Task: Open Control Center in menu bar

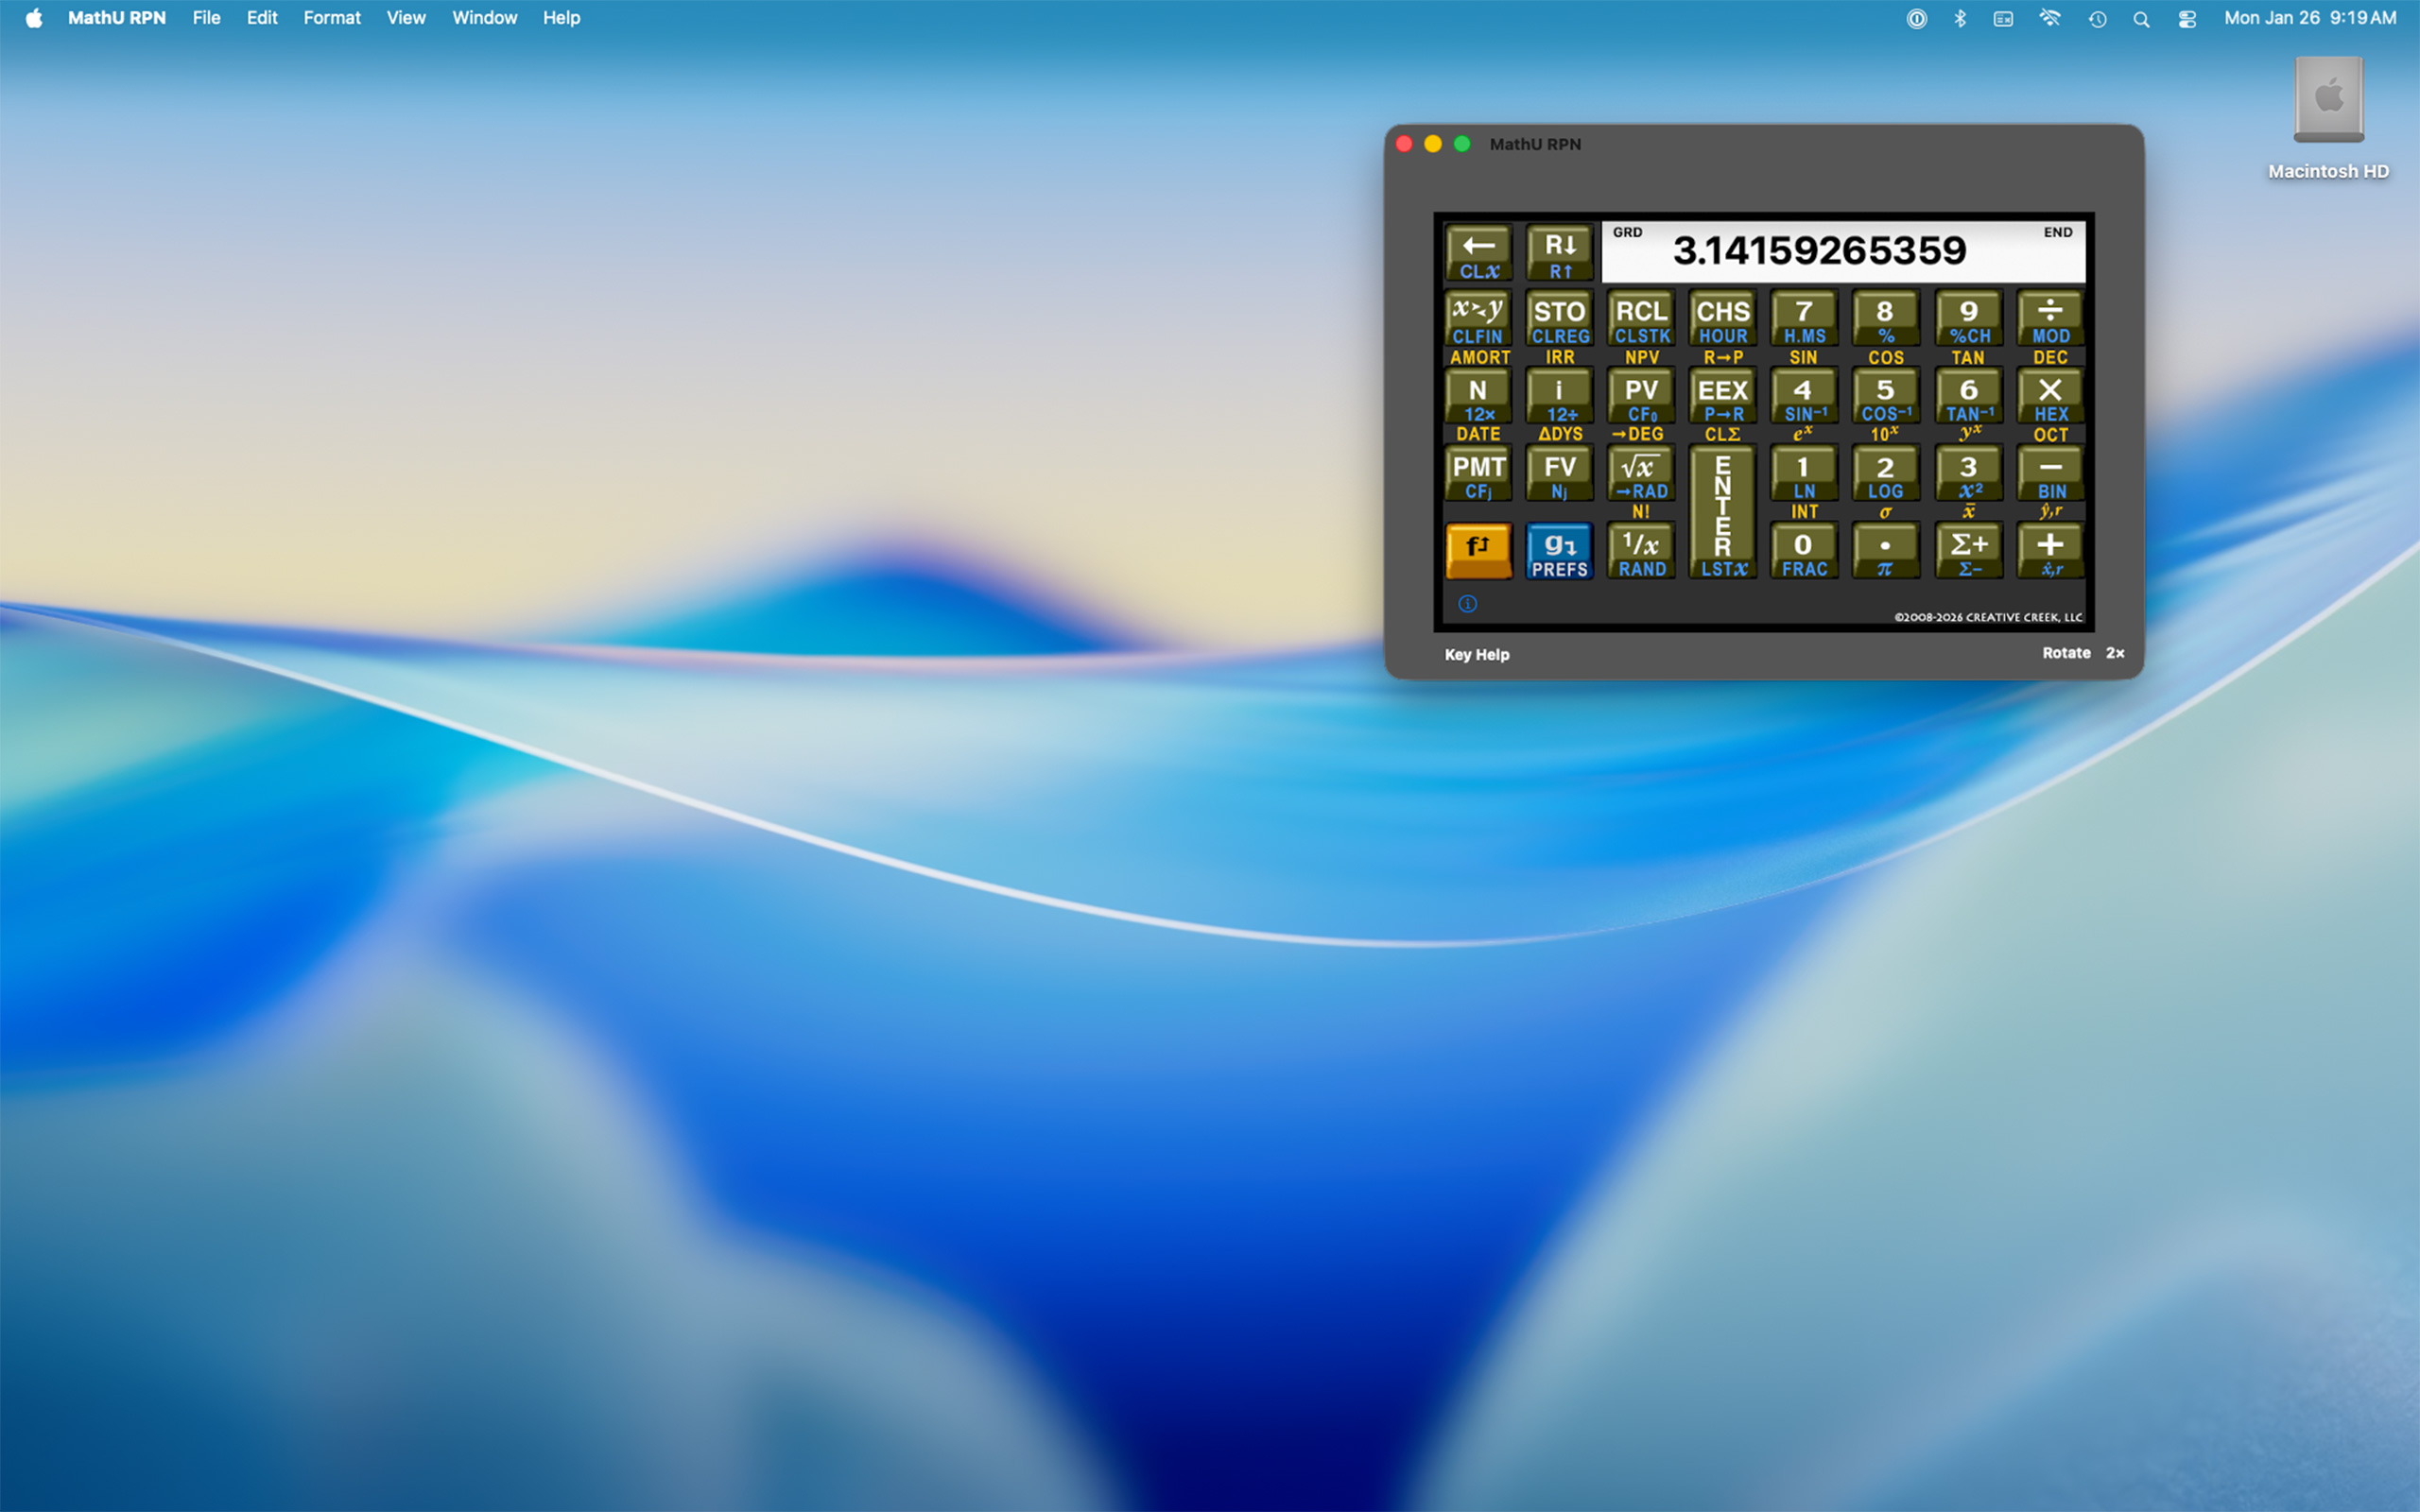Action: coord(2187,19)
